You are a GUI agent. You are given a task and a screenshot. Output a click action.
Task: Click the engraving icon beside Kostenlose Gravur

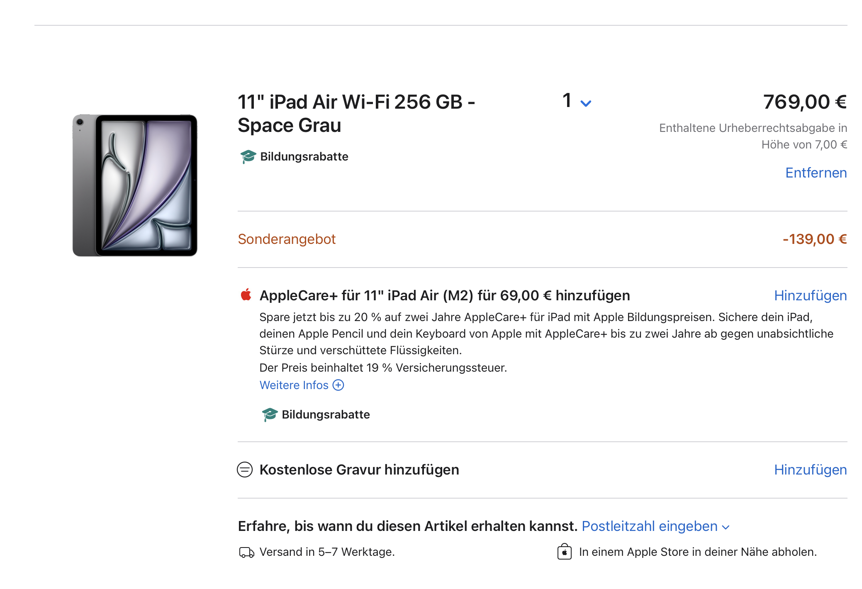(x=245, y=470)
